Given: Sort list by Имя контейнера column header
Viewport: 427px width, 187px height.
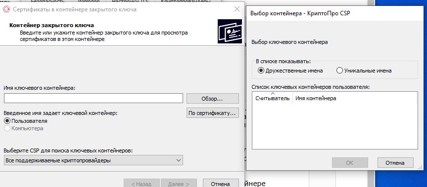Looking at the screenshot, I should click(x=355, y=98).
